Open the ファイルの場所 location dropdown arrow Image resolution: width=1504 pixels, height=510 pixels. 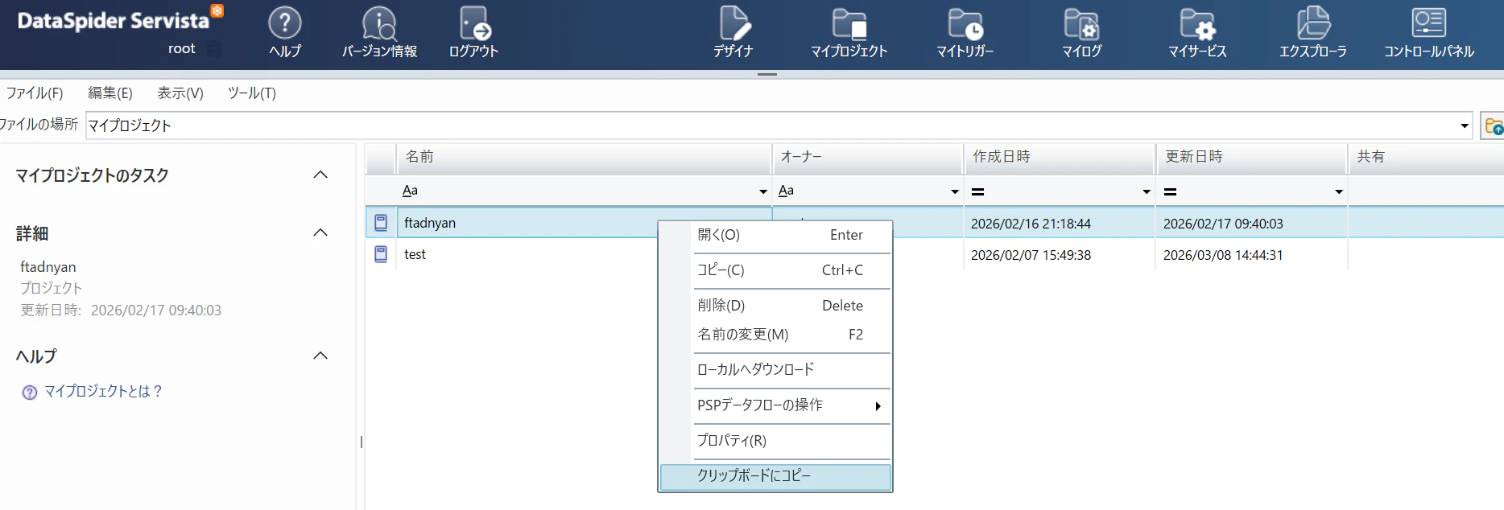[1465, 125]
